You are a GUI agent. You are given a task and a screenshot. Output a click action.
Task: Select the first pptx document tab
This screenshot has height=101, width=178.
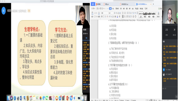pyautogui.click(x=106, y=4)
